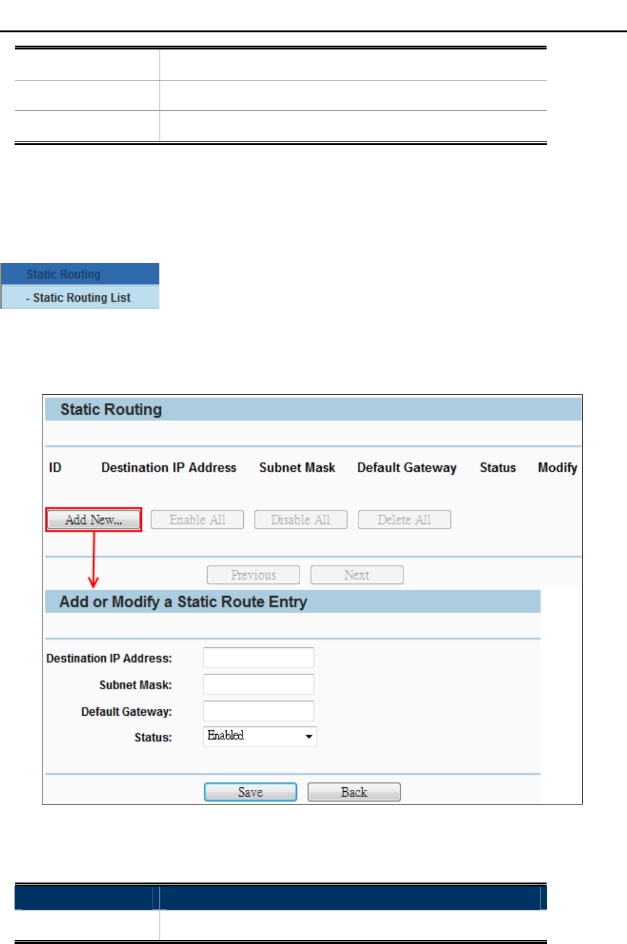
Task: Select the Static Routing List submenu entry
Action: 80,297
